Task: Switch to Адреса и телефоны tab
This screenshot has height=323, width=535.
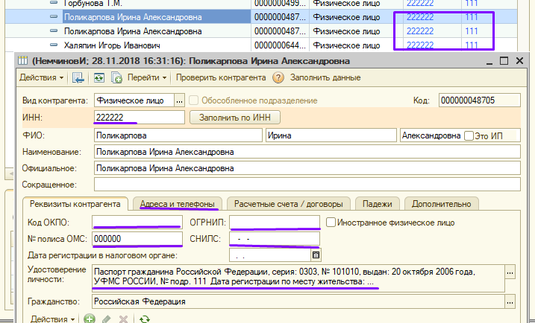Action: pos(178,204)
